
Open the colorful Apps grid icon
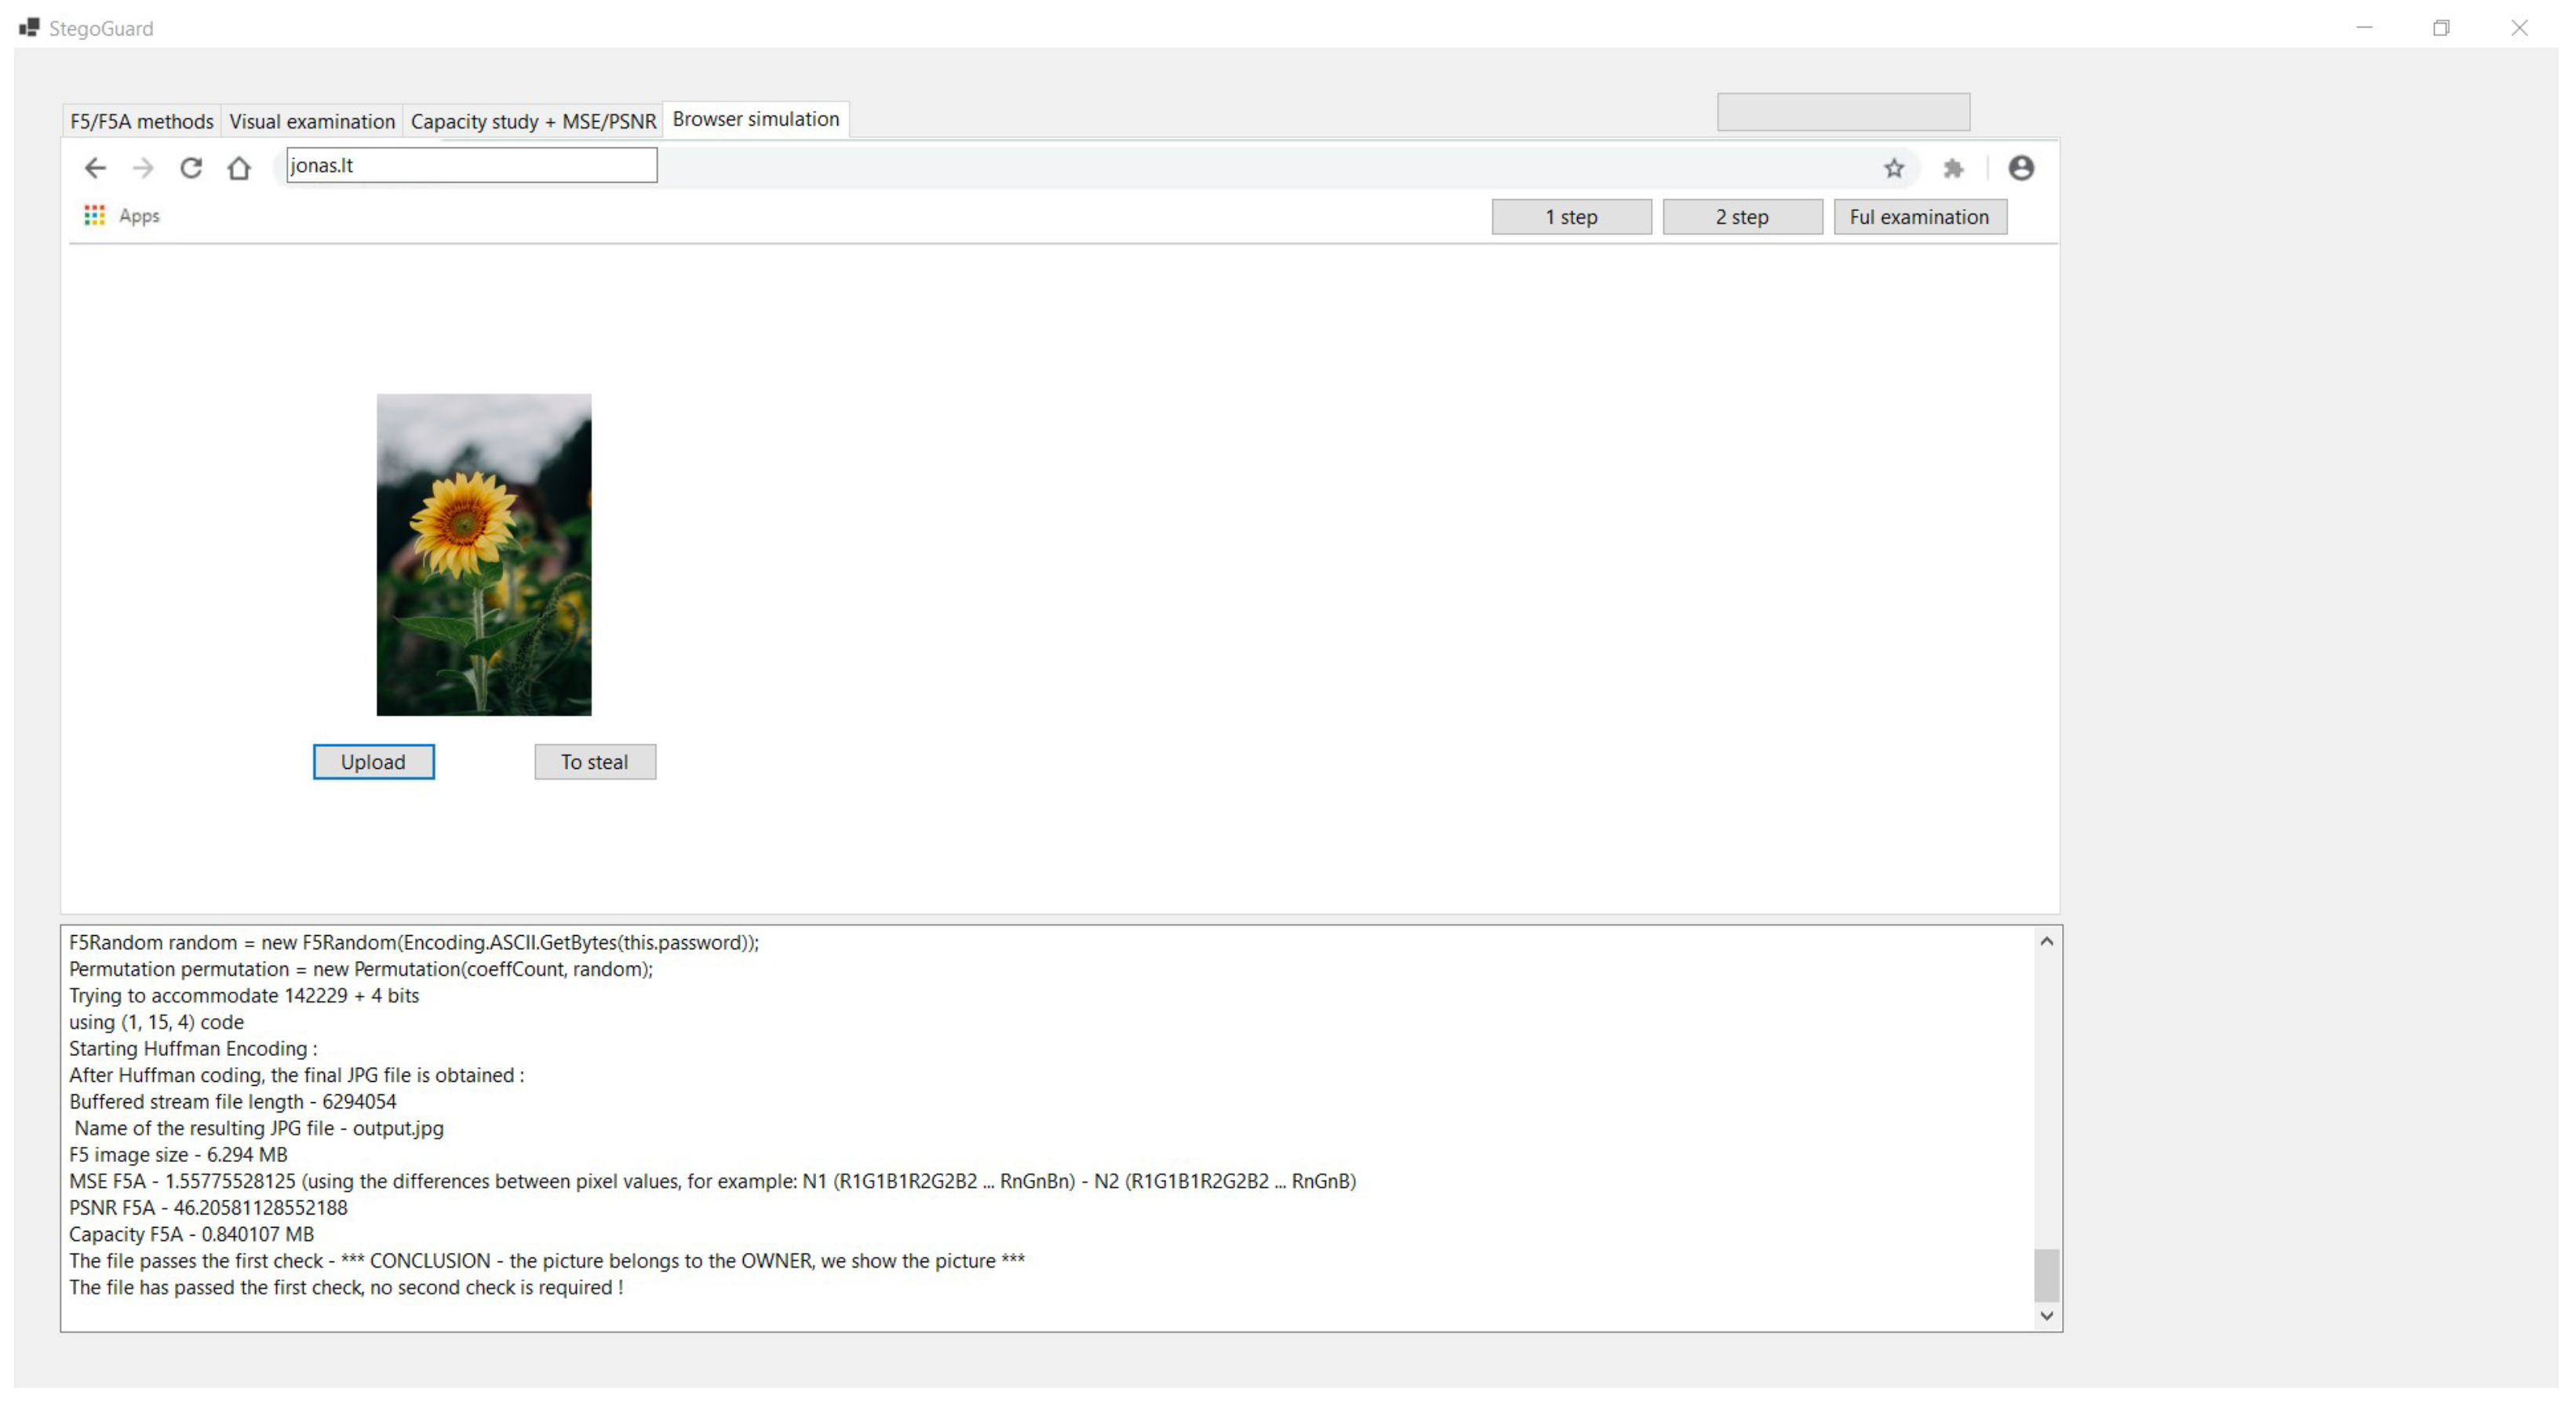(94, 216)
